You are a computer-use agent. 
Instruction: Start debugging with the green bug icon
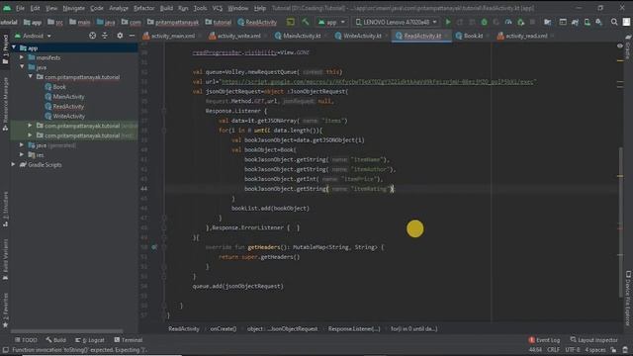click(x=484, y=22)
